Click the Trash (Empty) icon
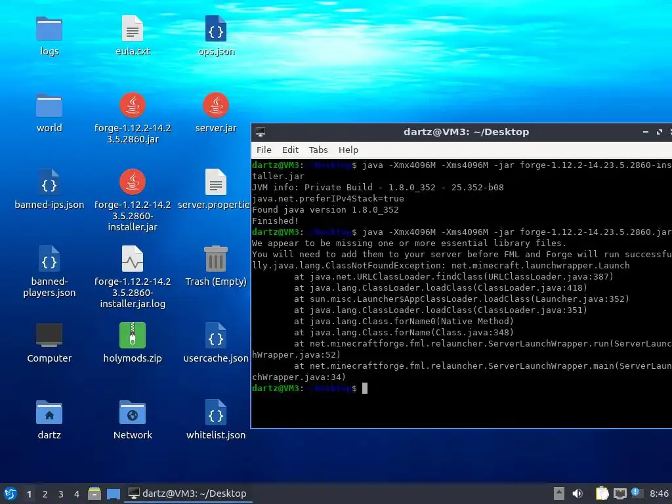The height and width of the screenshot is (504, 672). (x=215, y=259)
